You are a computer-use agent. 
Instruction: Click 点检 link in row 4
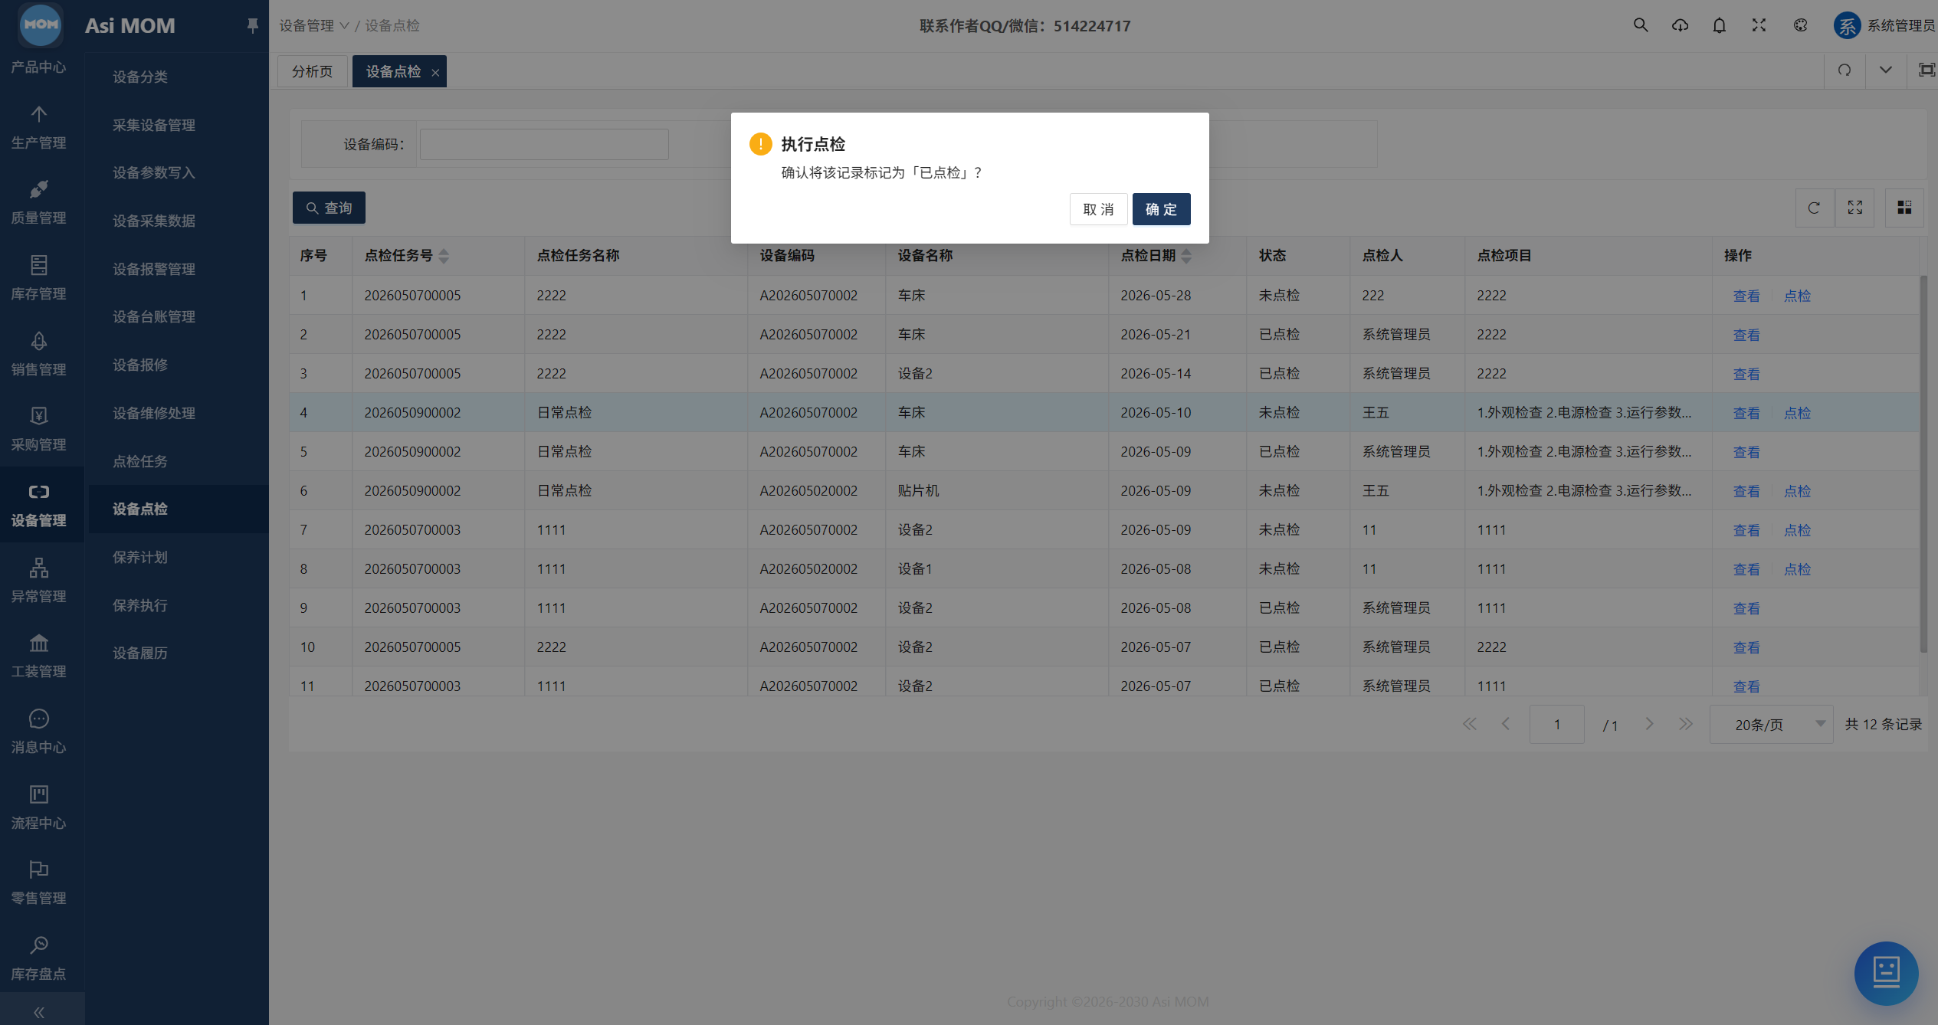click(1797, 413)
